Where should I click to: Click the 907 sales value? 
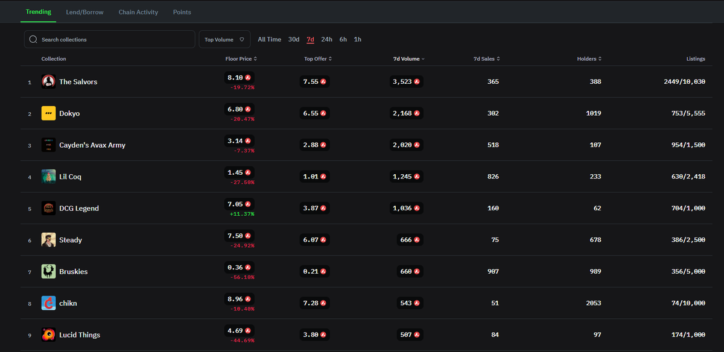click(x=493, y=271)
